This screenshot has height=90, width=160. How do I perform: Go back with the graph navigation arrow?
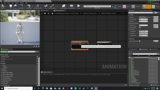pyautogui.click(x=45, y=13)
